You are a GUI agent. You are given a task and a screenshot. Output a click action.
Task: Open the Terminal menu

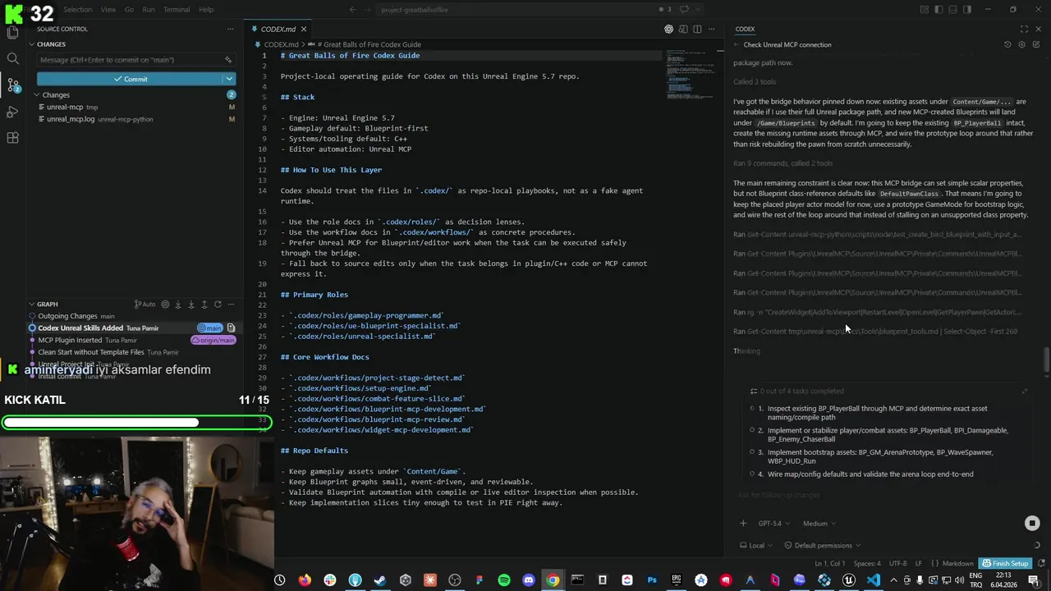177,10
